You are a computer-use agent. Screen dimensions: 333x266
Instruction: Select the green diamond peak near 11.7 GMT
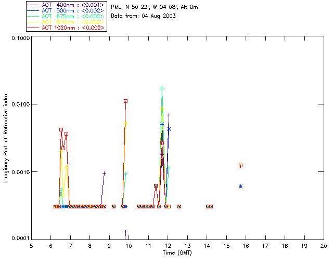pos(162,88)
